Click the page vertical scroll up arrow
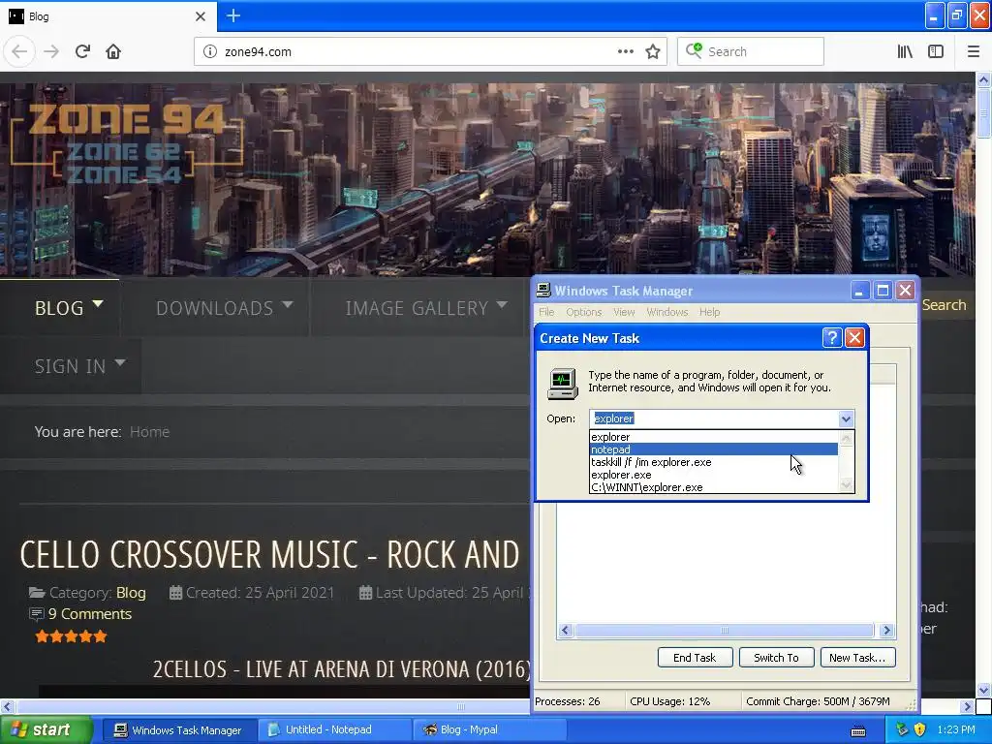The height and width of the screenshot is (744, 992). click(x=983, y=79)
